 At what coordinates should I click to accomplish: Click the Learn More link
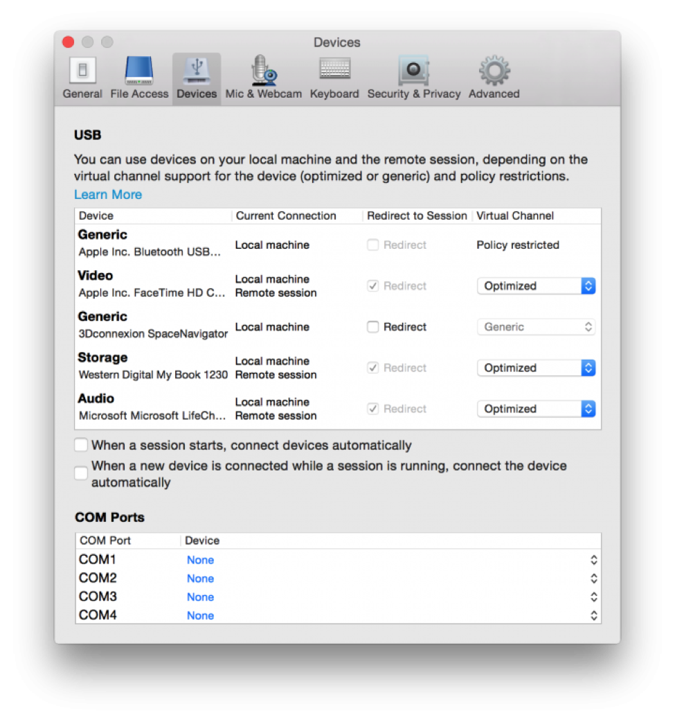pyautogui.click(x=108, y=195)
